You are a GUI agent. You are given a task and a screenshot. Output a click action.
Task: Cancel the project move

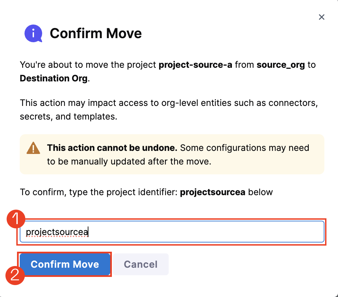point(140,264)
